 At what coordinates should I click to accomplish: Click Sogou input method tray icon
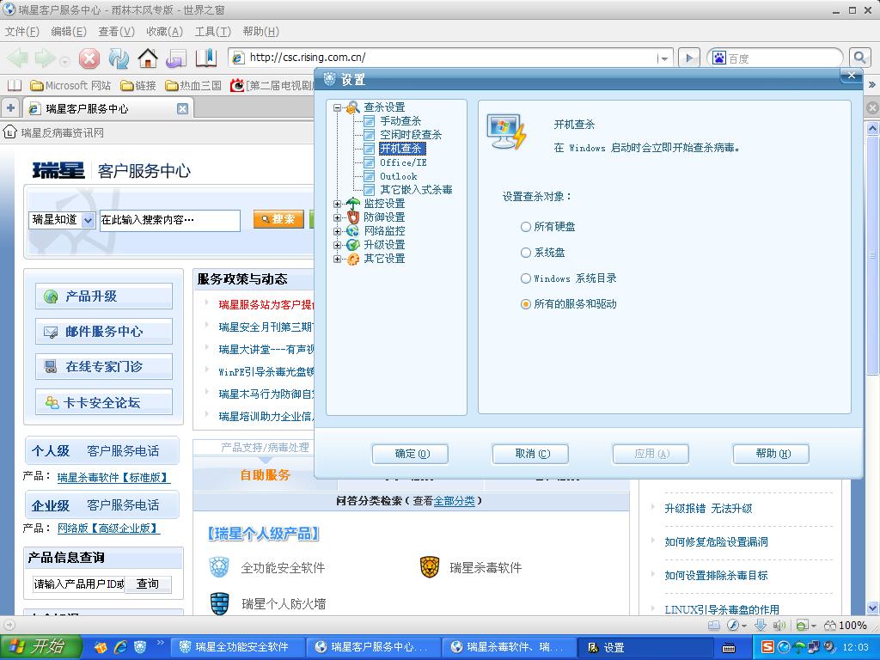767,647
